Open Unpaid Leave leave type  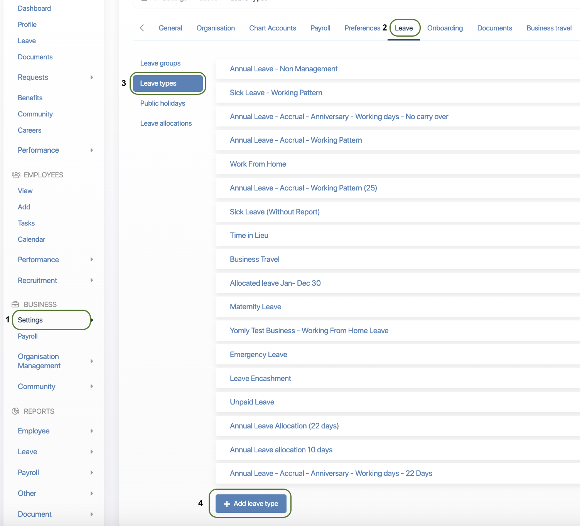point(252,402)
